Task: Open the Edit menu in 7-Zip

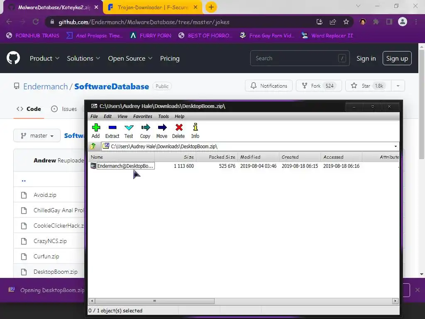Action: click(x=107, y=116)
